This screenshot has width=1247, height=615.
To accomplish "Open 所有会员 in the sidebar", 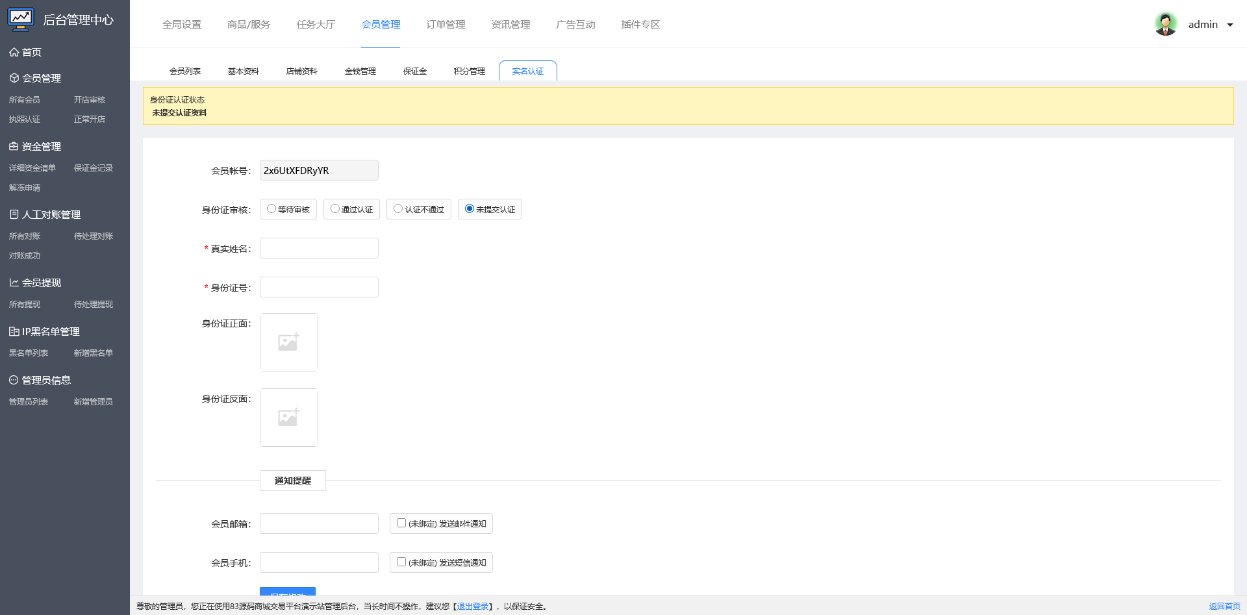I will [x=25, y=99].
